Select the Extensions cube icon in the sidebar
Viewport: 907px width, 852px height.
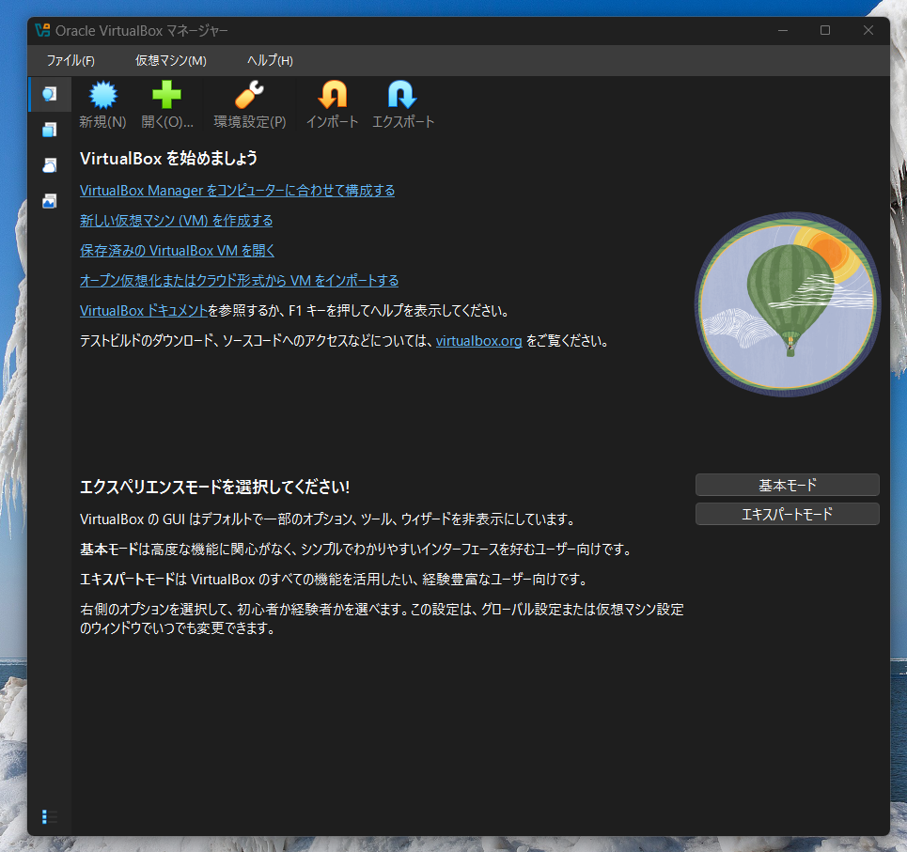pos(49,129)
